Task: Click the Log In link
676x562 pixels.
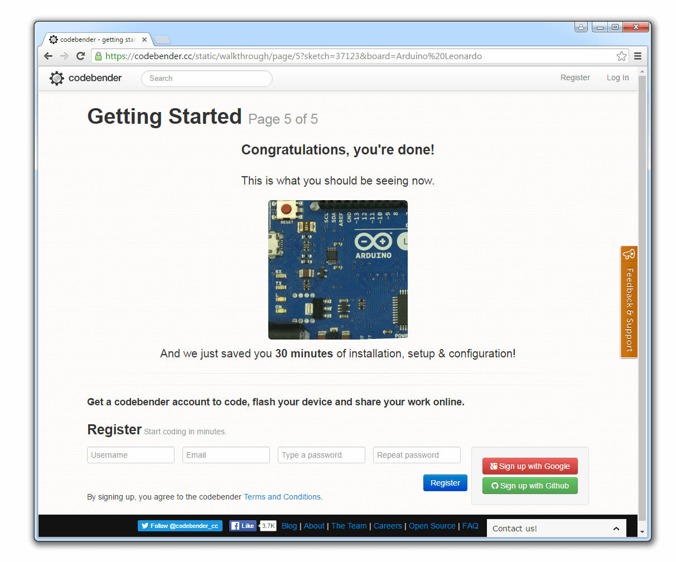Action: (617, 77)
